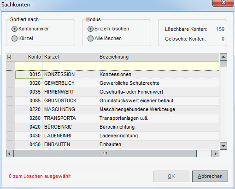Click the Konto filter field in yellow row
This screenshot has width=235, height=189.
[29, 66]
